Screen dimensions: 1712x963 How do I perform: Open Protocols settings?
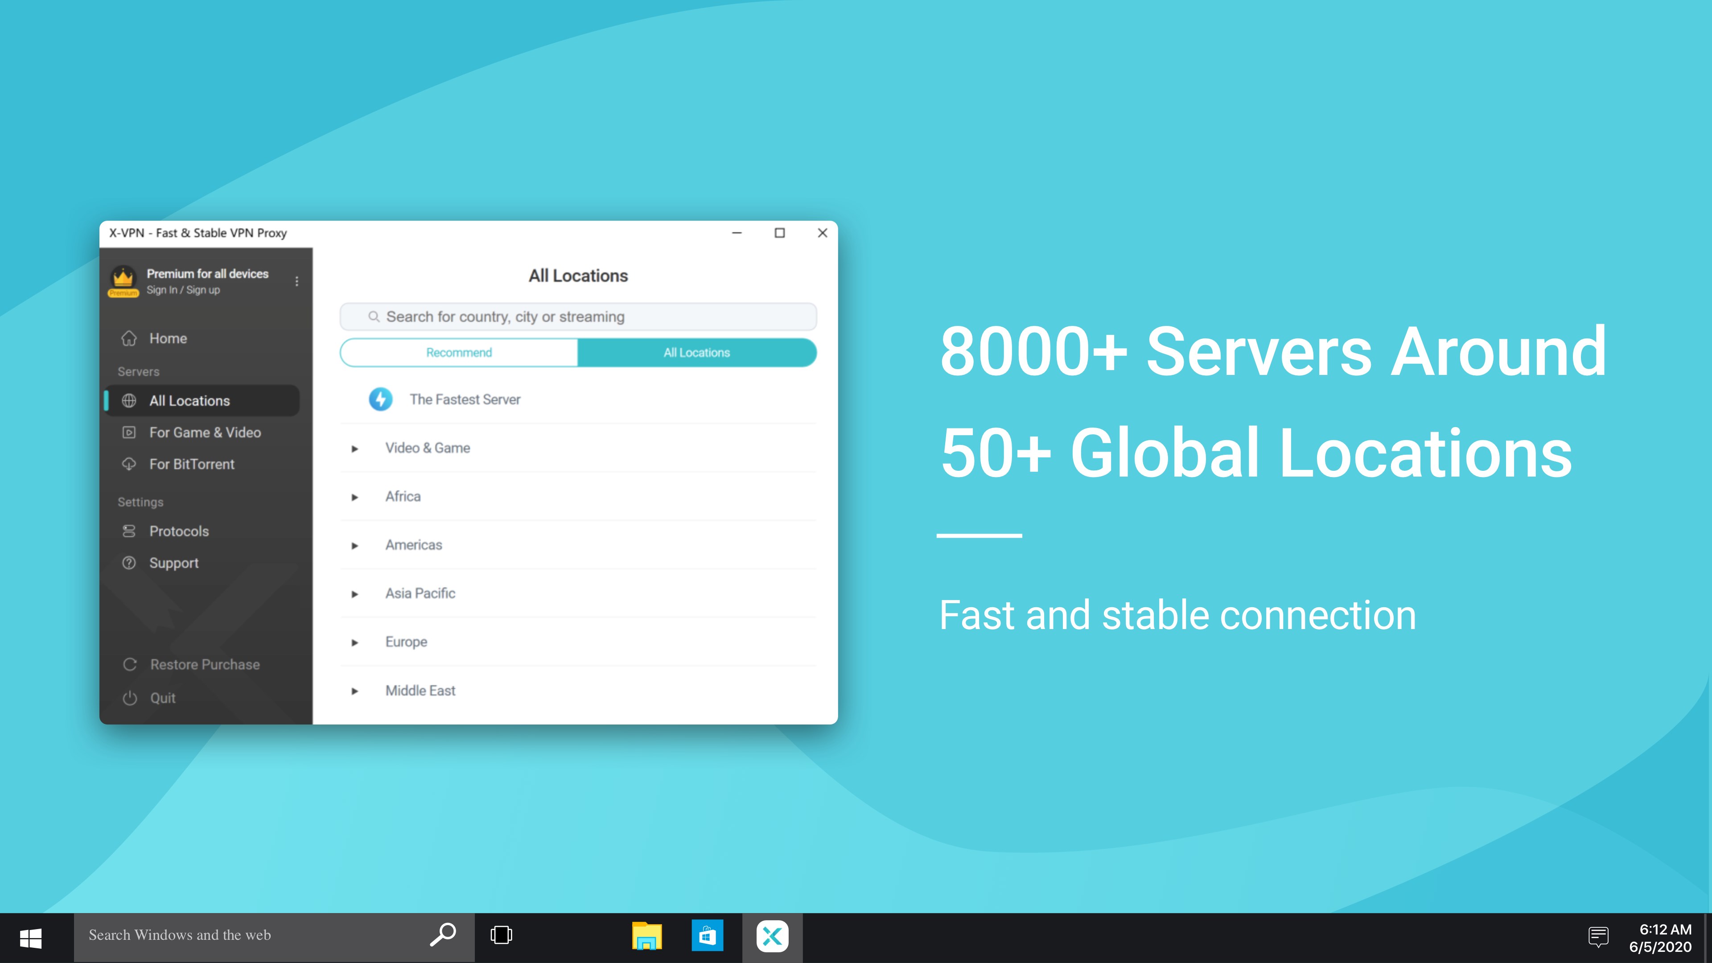179,531
